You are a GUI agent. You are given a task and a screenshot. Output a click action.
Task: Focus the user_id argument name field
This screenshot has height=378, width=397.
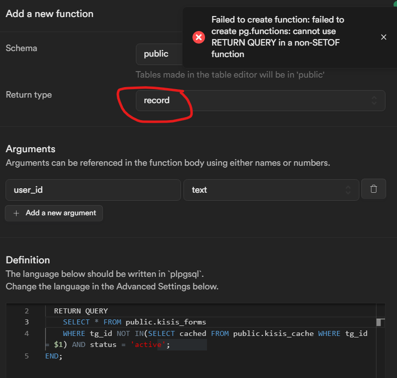point(93,190)
